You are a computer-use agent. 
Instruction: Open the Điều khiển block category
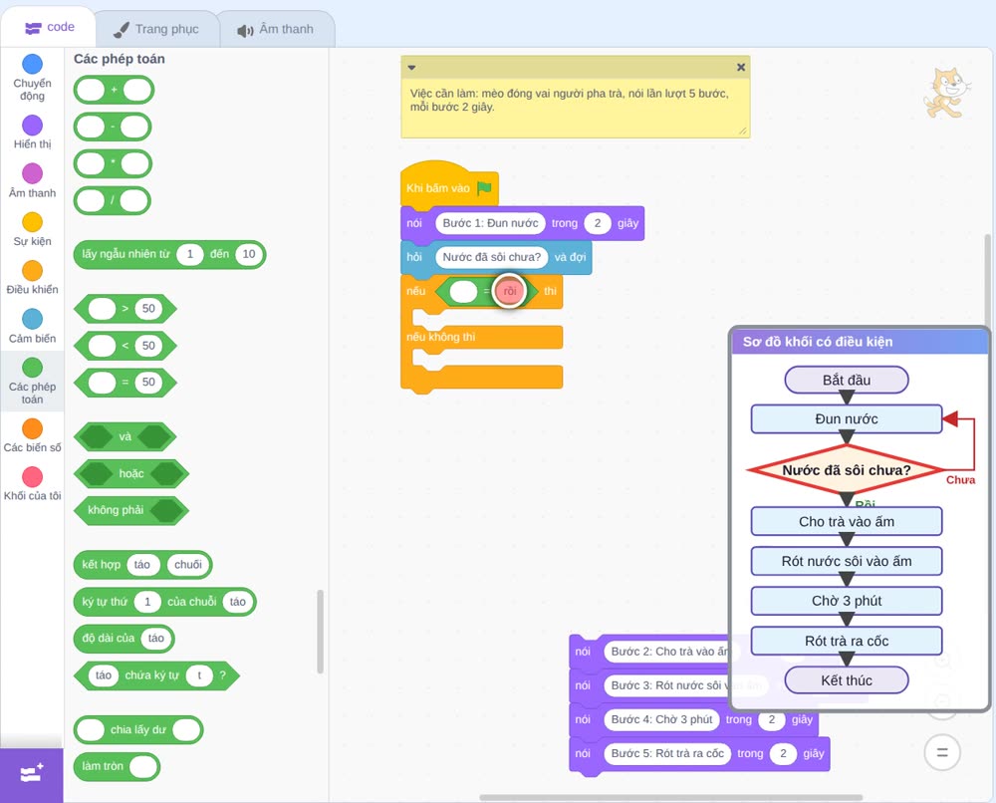[32, 278]
